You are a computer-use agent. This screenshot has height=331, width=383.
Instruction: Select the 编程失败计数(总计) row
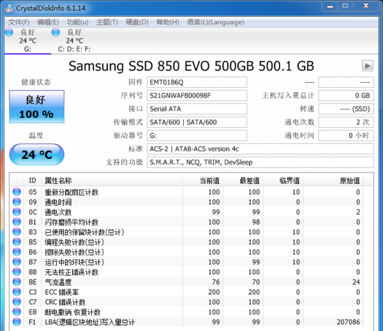click(x=187, y=242)
